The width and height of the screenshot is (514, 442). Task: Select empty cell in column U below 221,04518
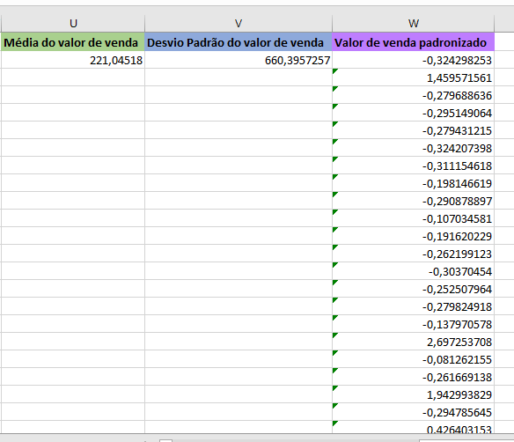coord(73,77)
